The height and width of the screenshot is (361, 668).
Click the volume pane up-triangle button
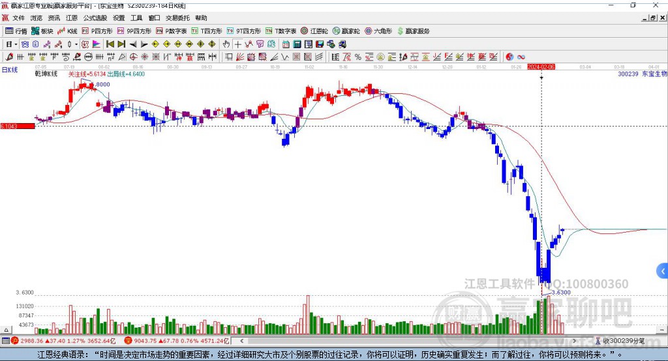7,330
